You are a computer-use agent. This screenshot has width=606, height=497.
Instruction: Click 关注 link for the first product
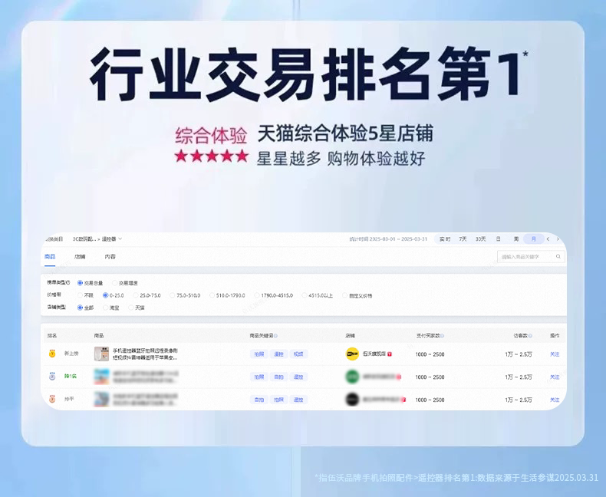(x=555, y=354)
